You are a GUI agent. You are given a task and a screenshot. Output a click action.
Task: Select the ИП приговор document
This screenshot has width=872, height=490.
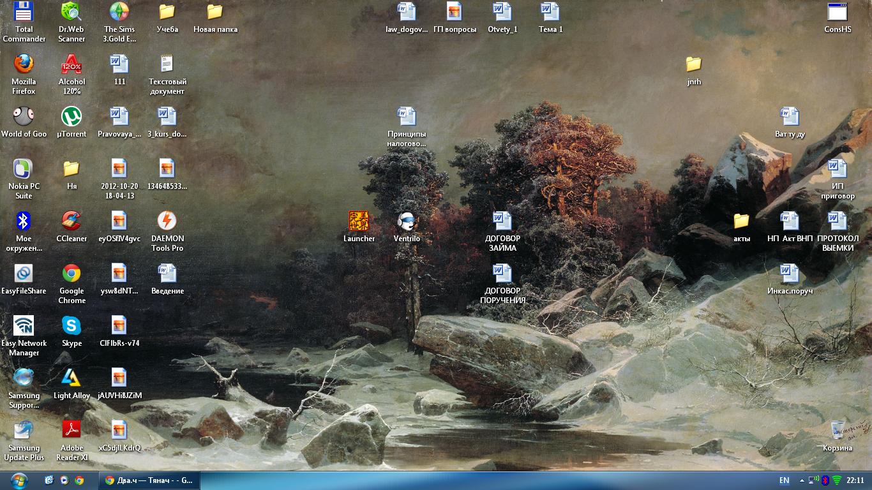838,179
